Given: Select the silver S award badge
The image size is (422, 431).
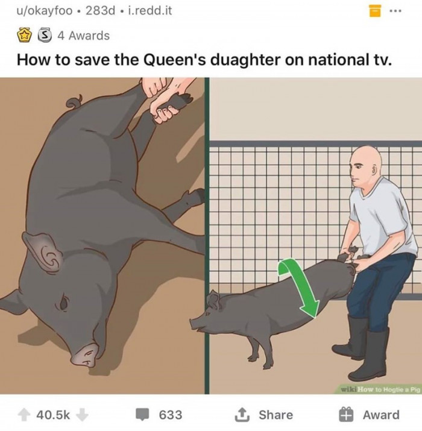Looking at the screenshot, I should coord(45,36).
